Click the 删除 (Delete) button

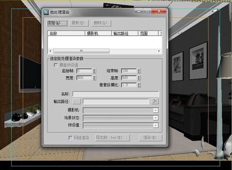point(101,23)
